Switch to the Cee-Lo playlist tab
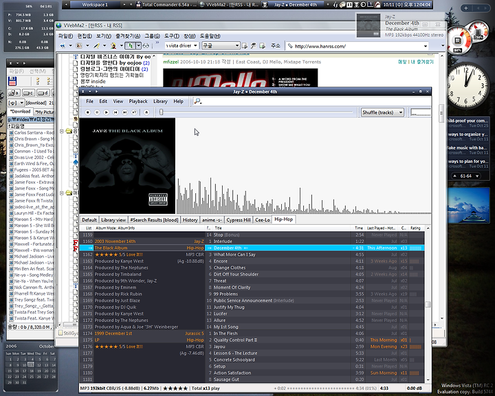 pyautogui.click(x=263, y=220)
